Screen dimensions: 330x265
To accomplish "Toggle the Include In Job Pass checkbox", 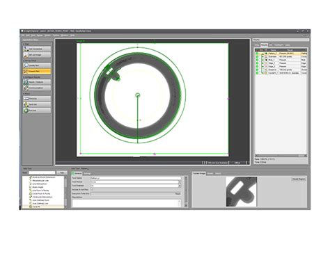I will coord(92,189).
